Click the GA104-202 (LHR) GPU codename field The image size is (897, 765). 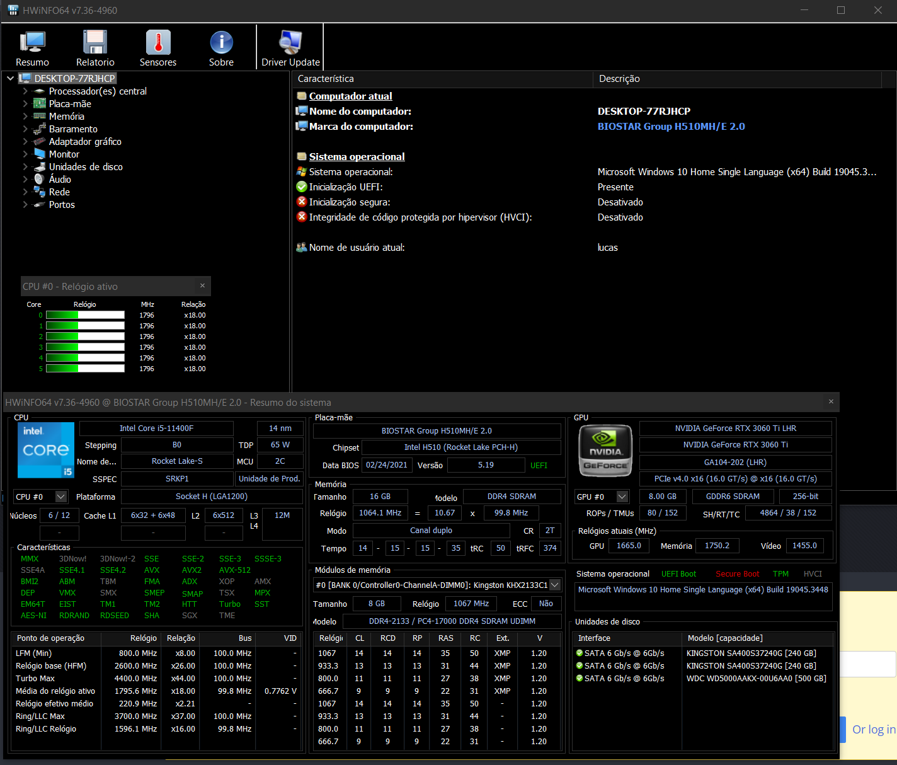[x=736, y=463]
